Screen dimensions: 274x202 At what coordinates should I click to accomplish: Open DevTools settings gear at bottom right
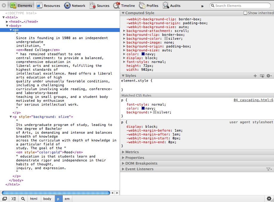point(269,198)
